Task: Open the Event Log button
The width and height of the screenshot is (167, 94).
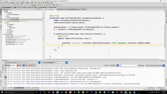Action: (151, 88)
